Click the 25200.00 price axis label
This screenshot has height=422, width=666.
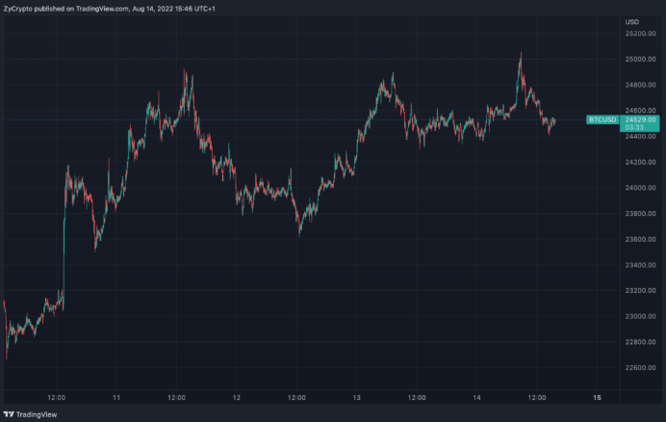[x=641, y=34]
